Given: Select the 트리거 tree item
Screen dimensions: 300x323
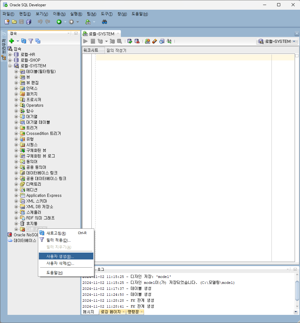Looking at the screenshot, I should click(x=32, y=128).
